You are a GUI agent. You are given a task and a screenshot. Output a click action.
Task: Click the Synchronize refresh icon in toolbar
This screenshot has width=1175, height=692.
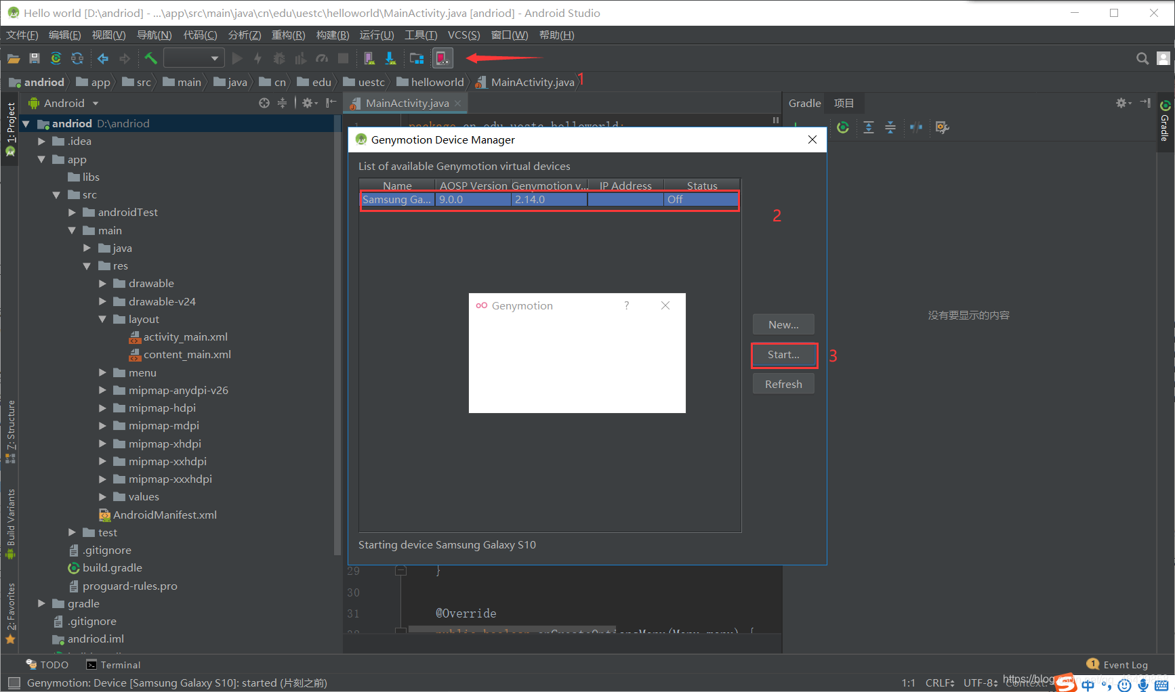pyautogui.click(x=77, y=59)
